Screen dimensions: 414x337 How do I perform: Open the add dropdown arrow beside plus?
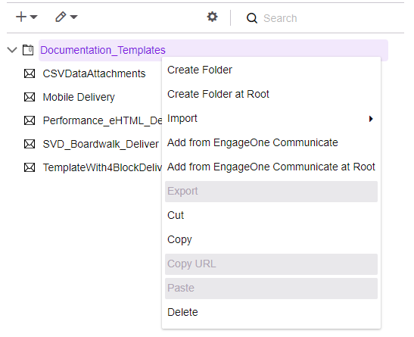click(34, 17)
